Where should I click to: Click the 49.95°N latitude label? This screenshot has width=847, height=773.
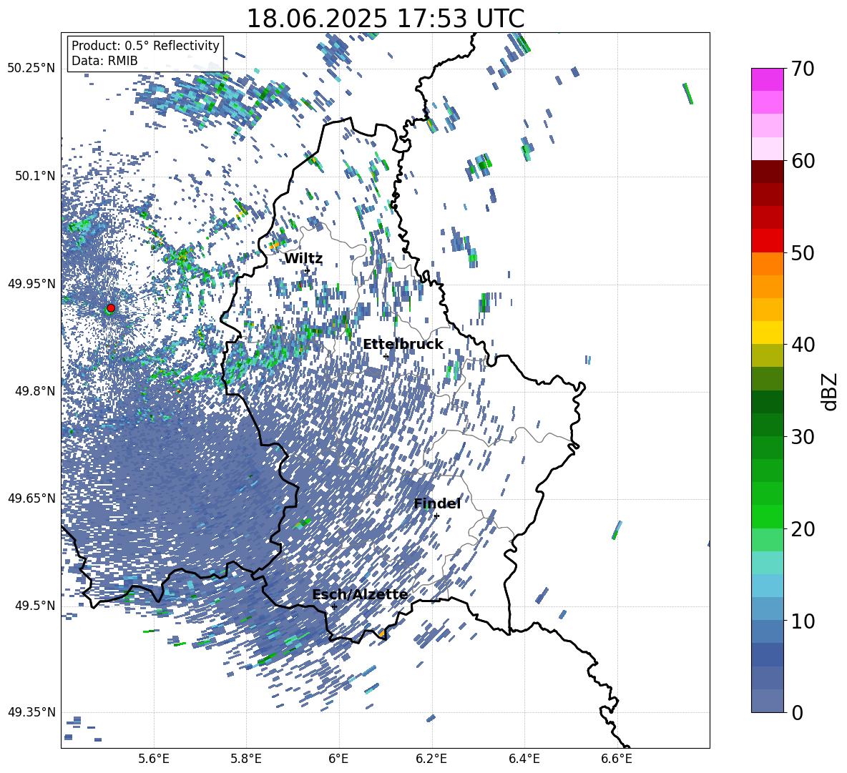point(31,284)
